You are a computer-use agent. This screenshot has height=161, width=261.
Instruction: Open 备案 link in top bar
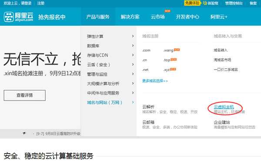[x=253, y=3]
